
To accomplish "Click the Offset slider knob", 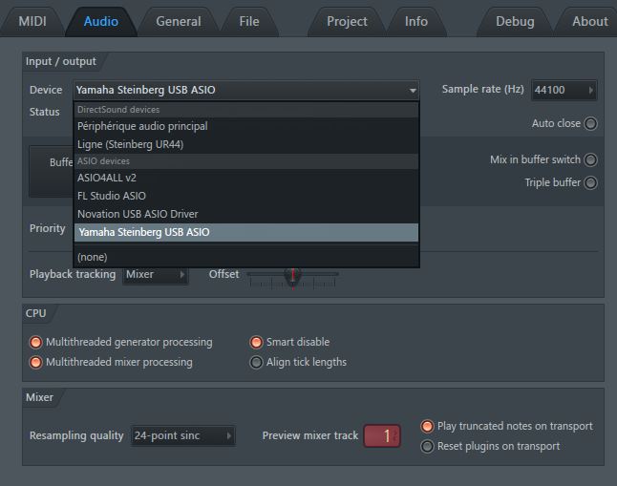I will coord(293,276).
